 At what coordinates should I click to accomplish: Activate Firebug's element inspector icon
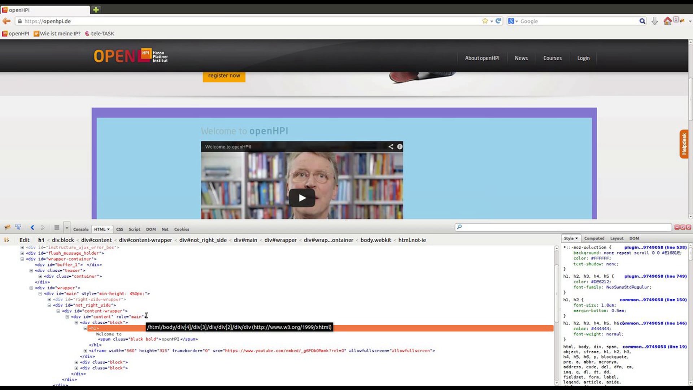coord(18,227)
